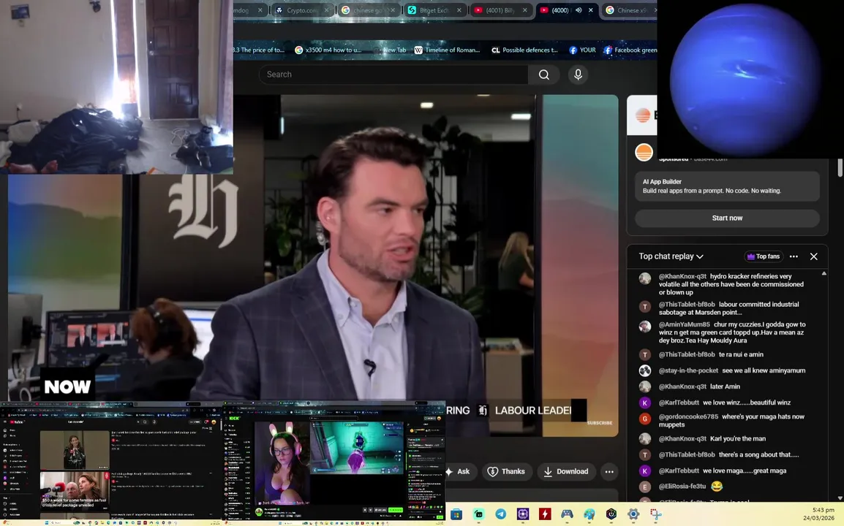
Task: Switch to the Bitget Exchange tab
Action: pos(435,10)
